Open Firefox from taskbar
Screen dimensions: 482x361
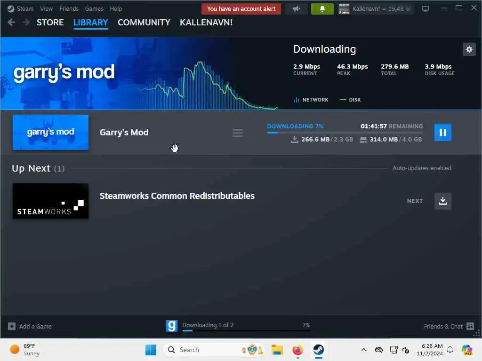click(297, 350)
